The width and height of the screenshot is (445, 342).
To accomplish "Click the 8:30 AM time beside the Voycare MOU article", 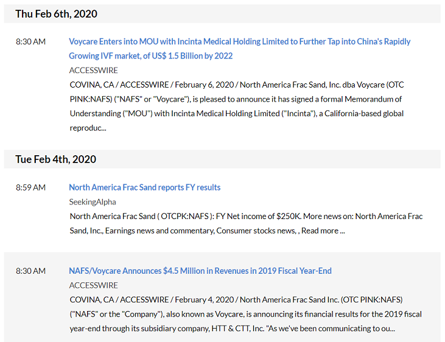I will tap(30, 42).
